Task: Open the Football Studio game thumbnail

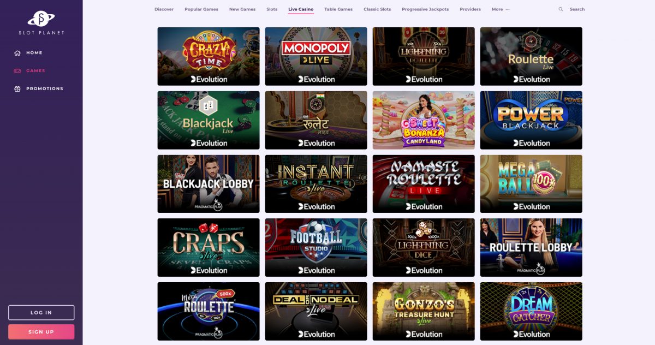Action: coord(316,248)
